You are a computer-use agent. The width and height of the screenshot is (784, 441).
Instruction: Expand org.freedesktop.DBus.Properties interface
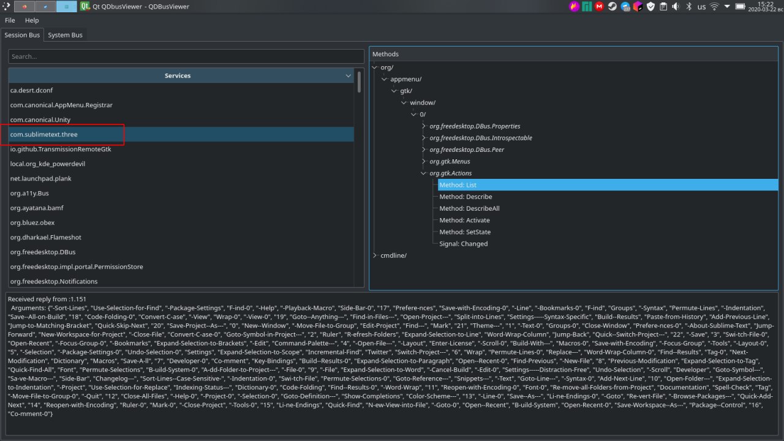click(x=424, y=126)
